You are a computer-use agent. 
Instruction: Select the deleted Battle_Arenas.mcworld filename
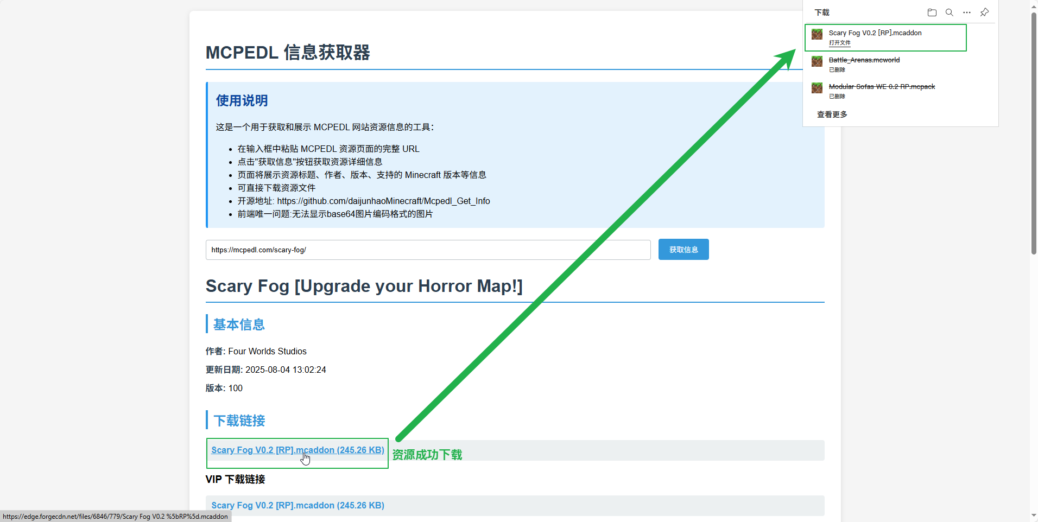(864, 60)
